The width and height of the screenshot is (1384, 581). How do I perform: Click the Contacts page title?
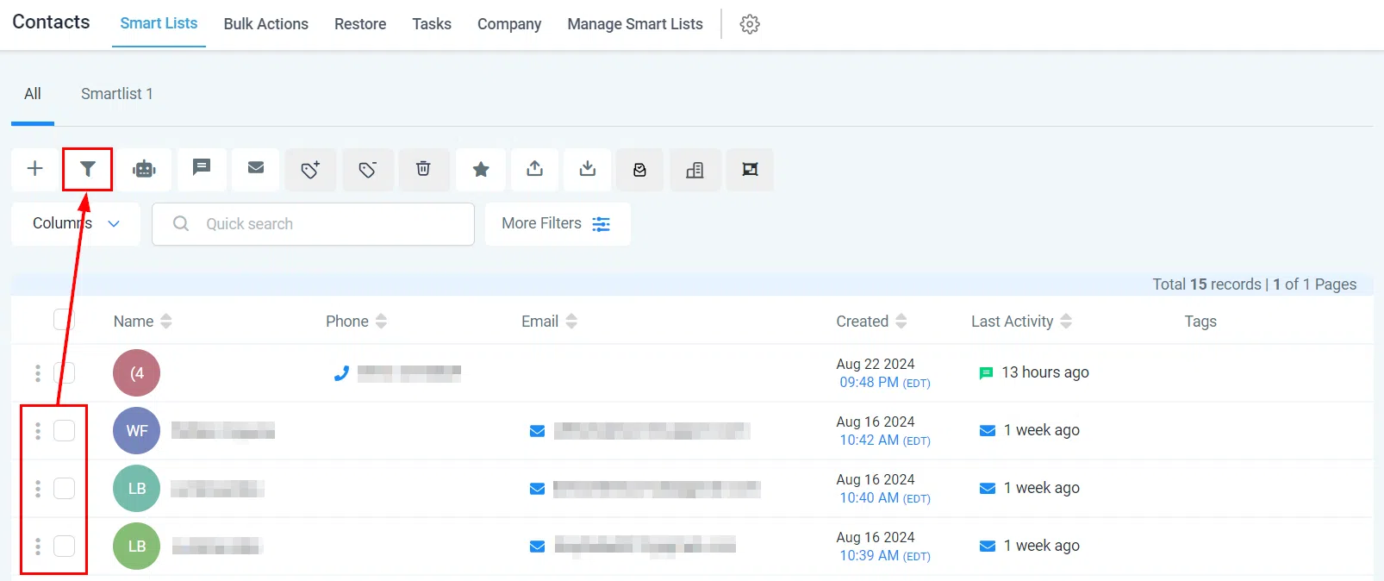51,22
